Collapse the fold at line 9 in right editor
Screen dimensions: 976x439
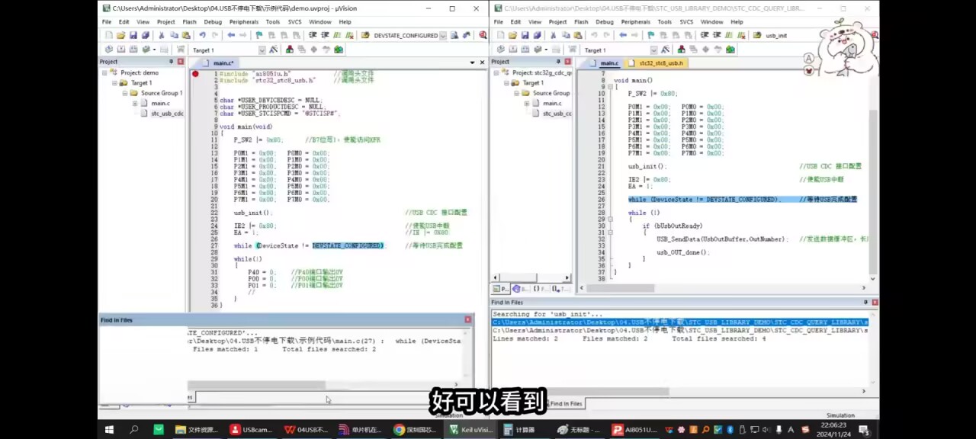click(610, 87)
